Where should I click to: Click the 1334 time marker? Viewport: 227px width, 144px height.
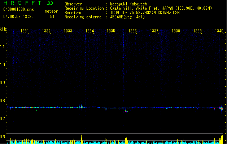pyautogui.click(x=90, y=31)
